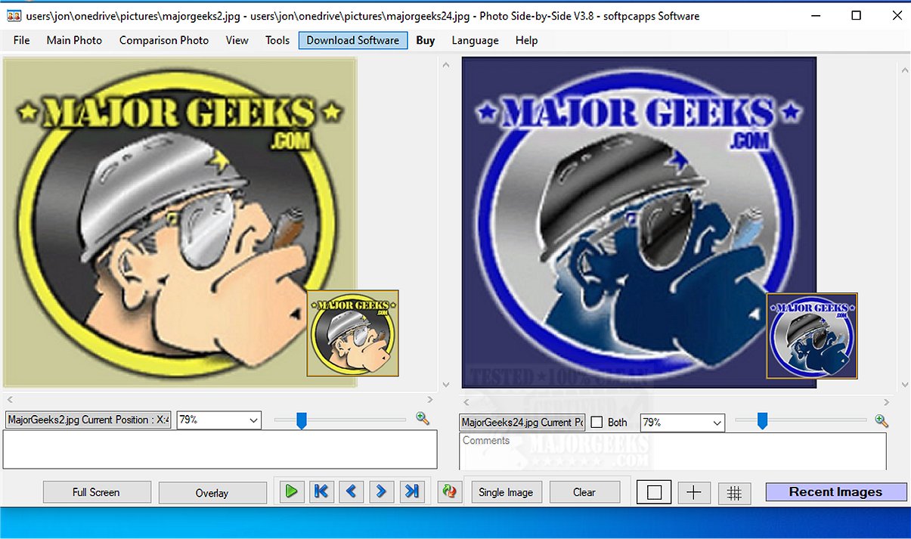Jump to the first image
The image size is (911, 539).
(x=321, y=491)
